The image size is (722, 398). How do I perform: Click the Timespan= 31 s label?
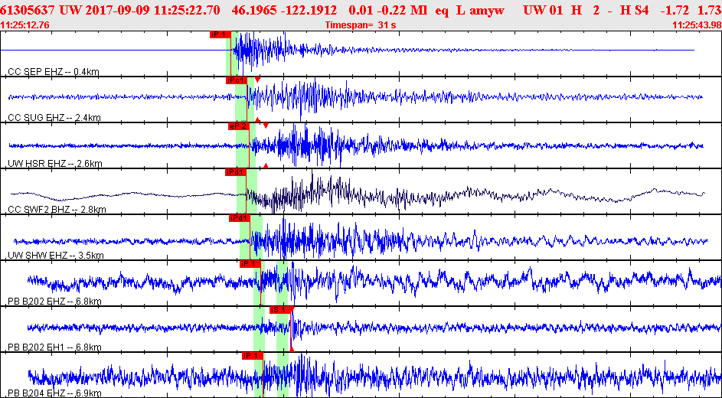coord(360,24)
